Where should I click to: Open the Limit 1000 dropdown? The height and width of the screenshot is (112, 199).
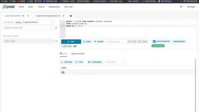point(67,46)
